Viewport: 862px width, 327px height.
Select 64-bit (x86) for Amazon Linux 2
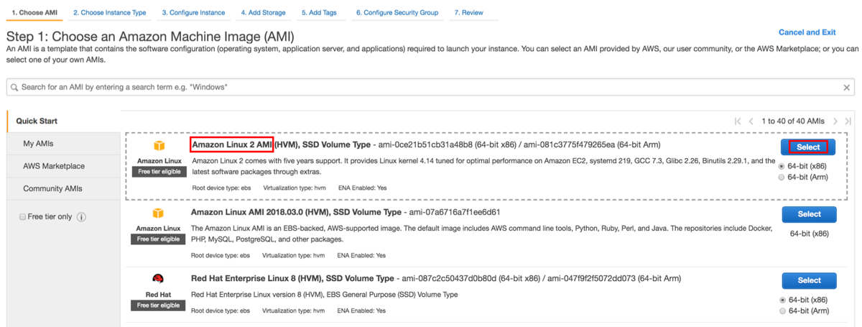[782, 166]
